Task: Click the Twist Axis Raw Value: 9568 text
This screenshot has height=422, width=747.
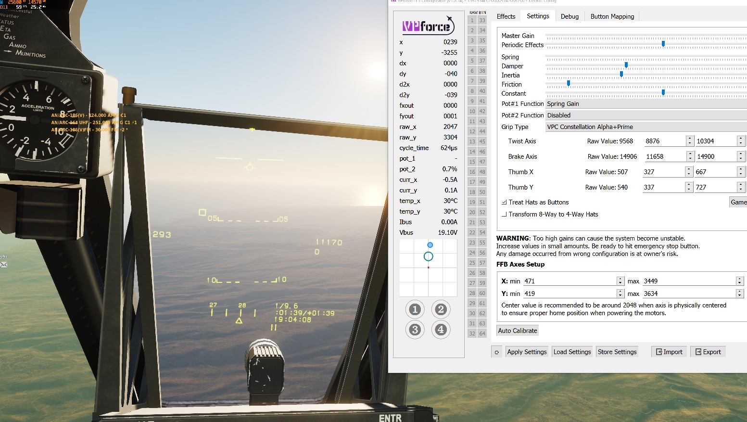Action: click(610, 141)
